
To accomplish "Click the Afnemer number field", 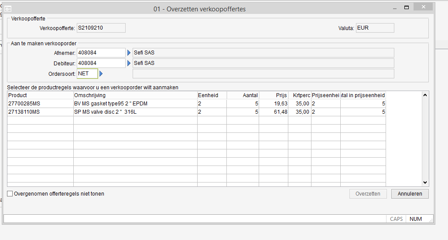I will 101,53.
